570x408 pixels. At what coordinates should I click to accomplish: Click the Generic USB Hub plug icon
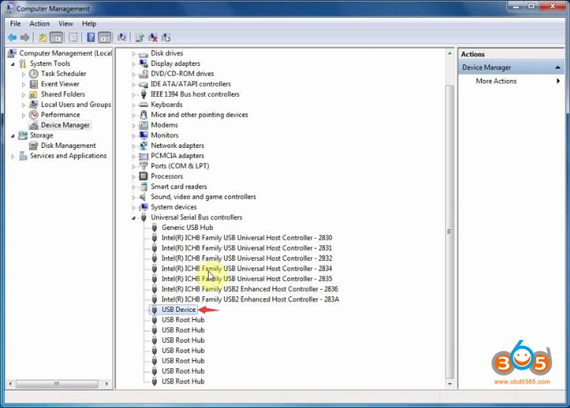tap(155, 228)
